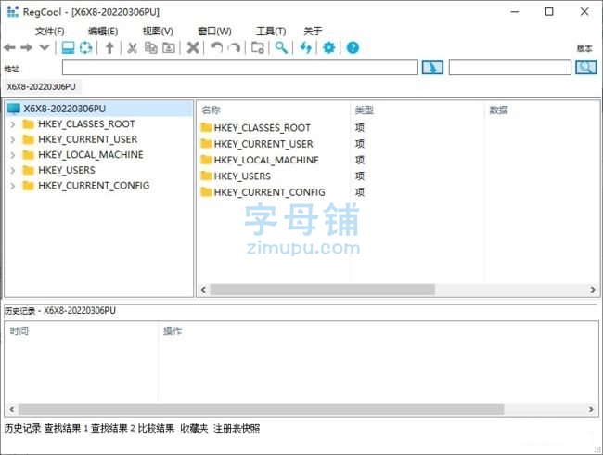Click the X delete icon in the toolbar
The height and width of the screenshot is (455, 603).
(x=193, y=47)
